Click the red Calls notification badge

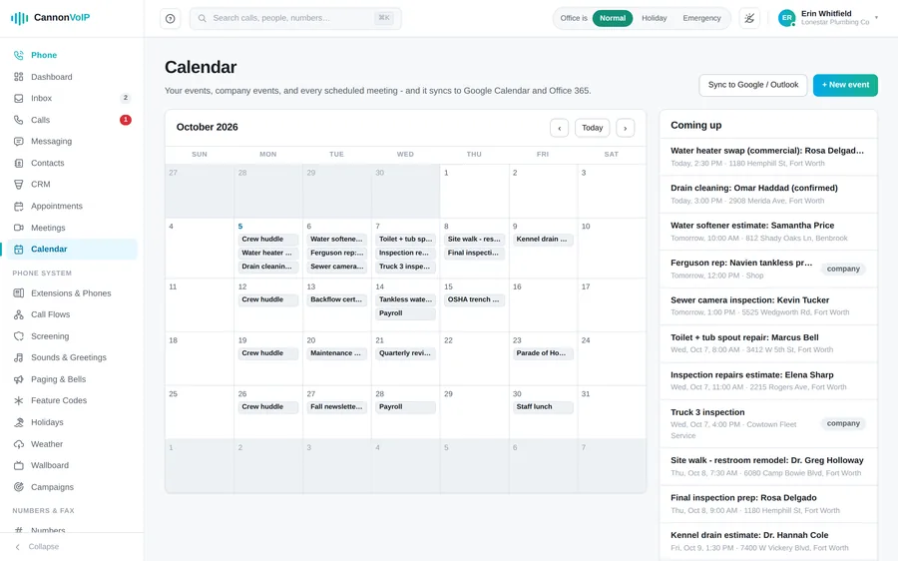[x=126, y=120]
